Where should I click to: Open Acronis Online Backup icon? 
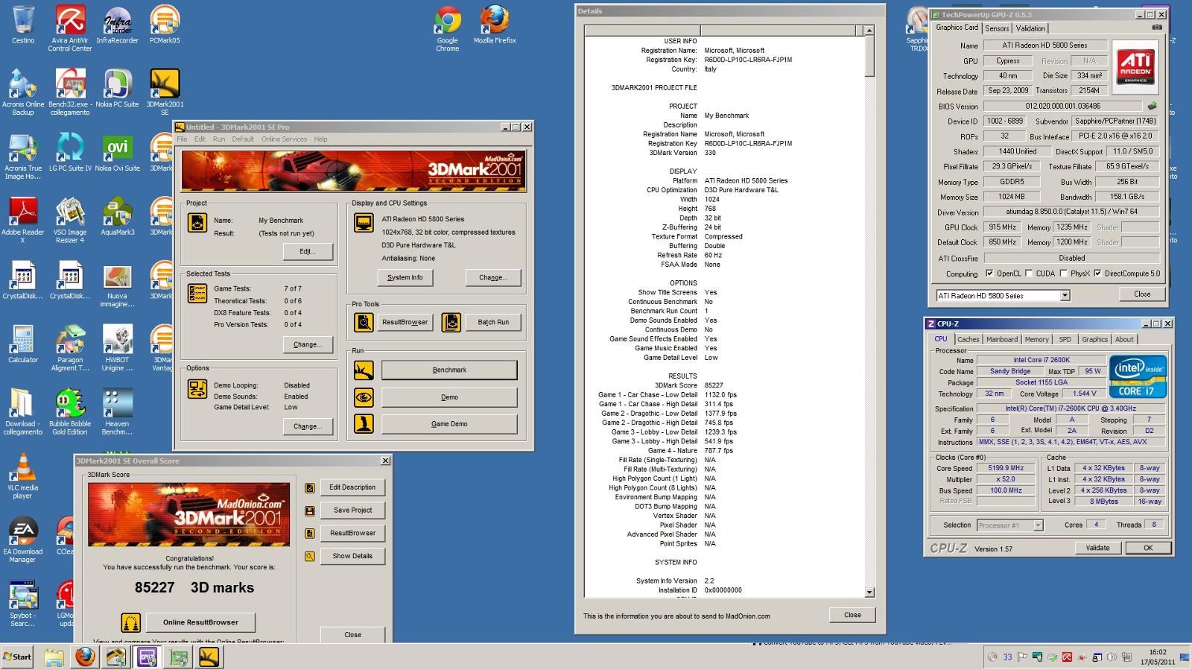click(x=23, y=92)
